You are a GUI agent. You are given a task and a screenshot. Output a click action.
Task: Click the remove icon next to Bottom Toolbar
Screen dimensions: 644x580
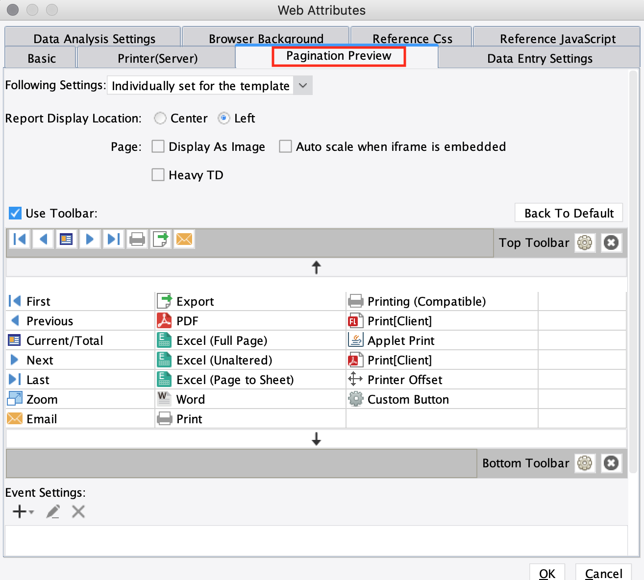click(611, 463)
